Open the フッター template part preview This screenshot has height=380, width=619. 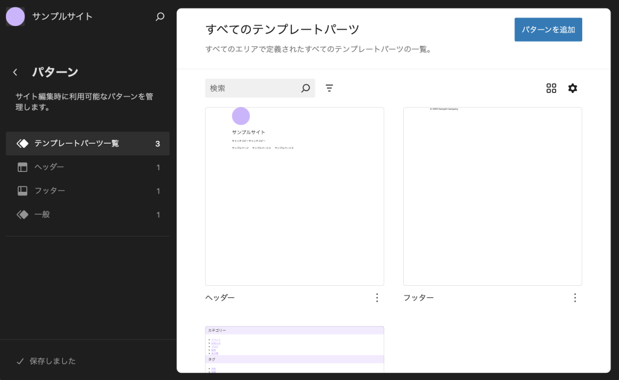pos(492,196)
